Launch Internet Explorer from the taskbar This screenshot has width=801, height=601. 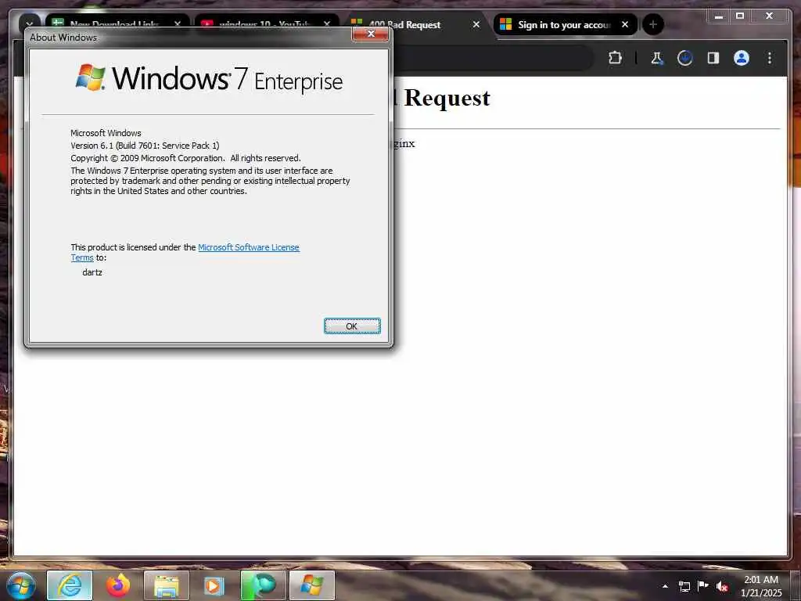tap(70, 585)
